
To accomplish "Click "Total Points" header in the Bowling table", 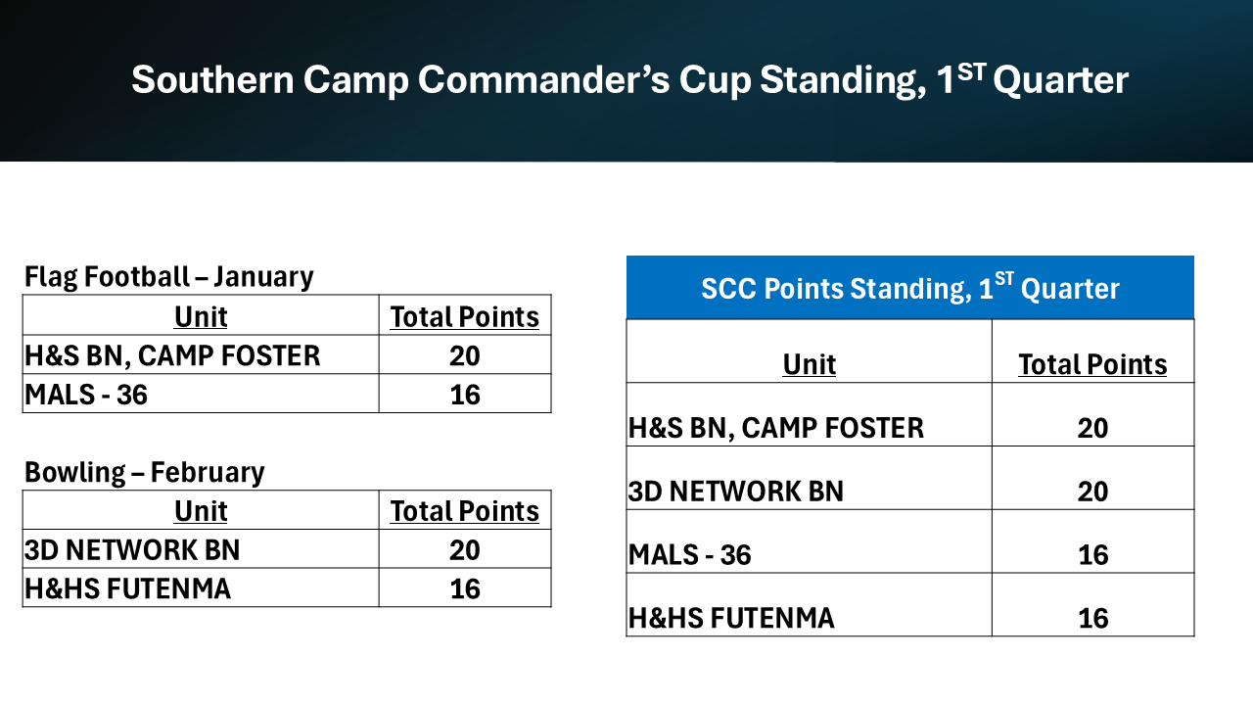I will 464,511.
